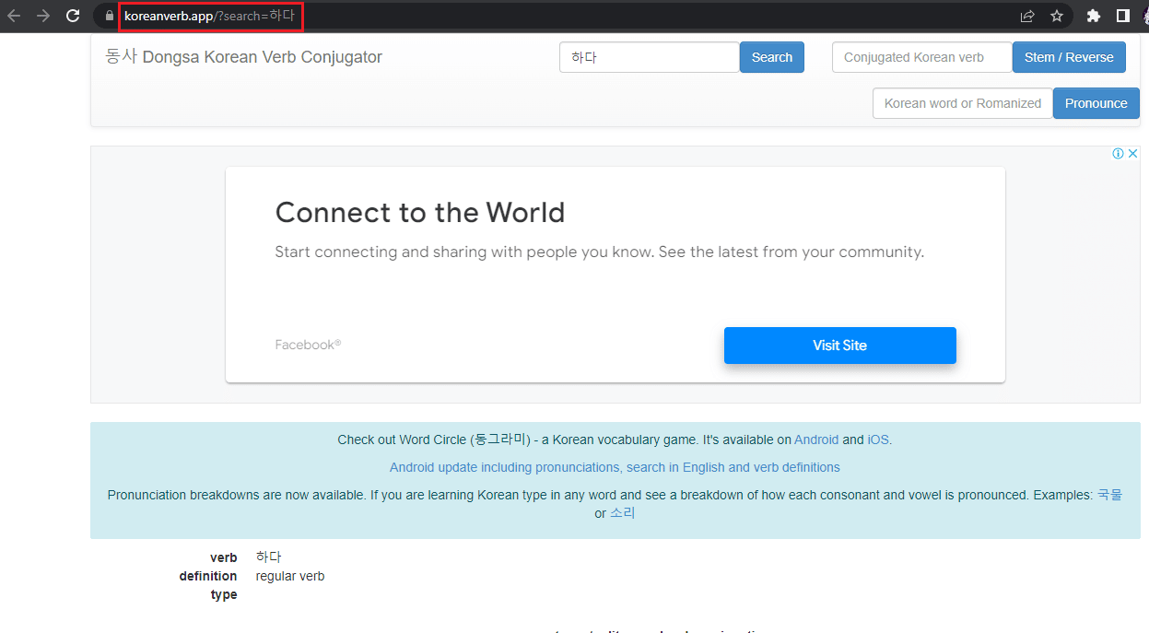This screenshot has height=633, width=1149.
Task: Click the Conjugated Korean verb input
Action: [x=922, y=57]
